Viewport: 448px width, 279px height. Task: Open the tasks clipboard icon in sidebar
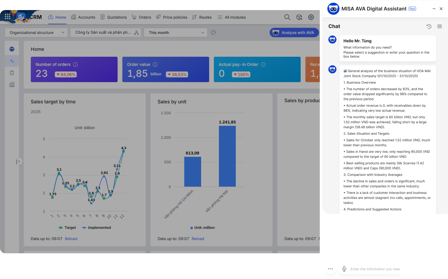click(x=12, y=73)
